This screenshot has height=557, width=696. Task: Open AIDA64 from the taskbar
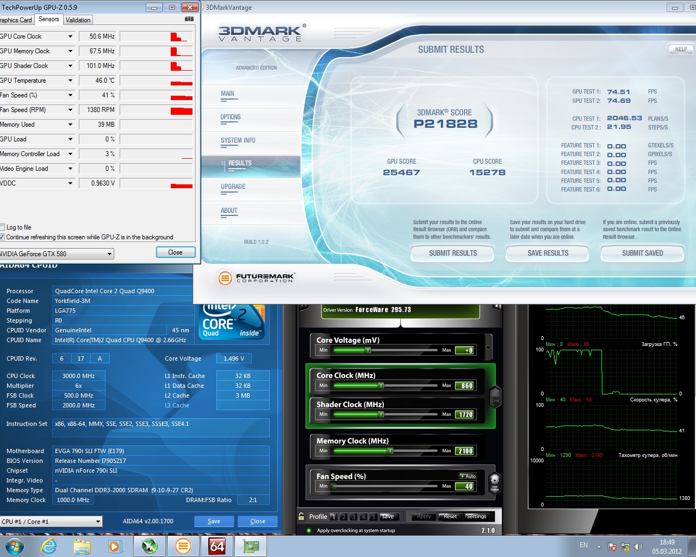tap(217, 546)
